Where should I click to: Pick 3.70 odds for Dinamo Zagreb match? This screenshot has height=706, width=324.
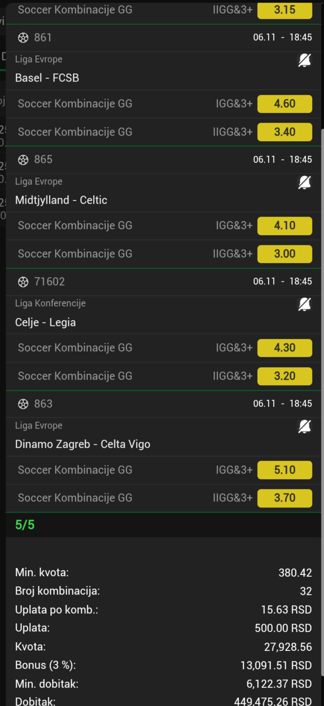click(x=285, y=498)
